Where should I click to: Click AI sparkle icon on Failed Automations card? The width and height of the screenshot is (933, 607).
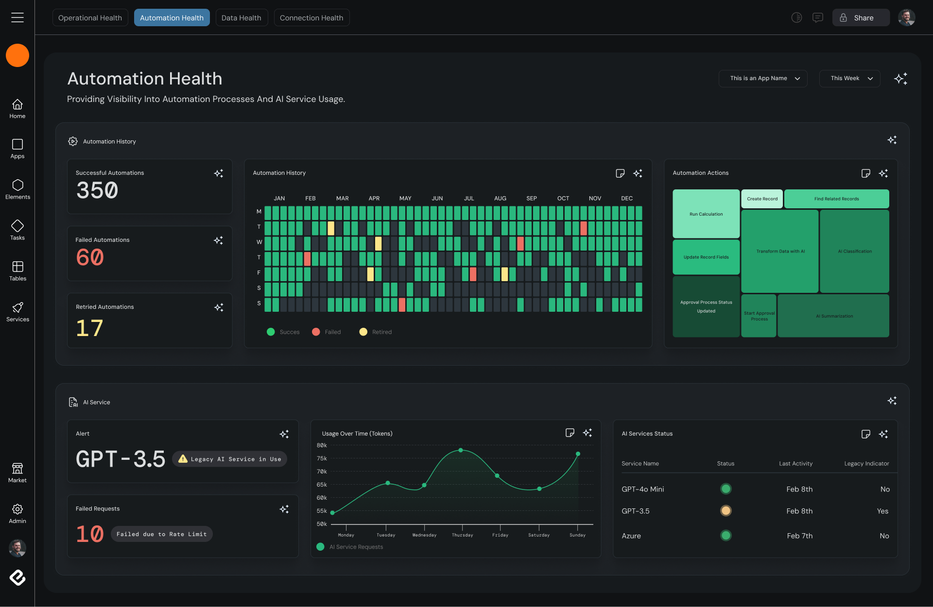[219, 240]
